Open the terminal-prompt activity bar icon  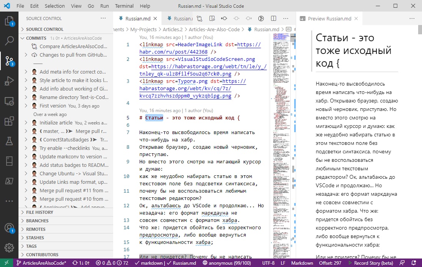9,181
